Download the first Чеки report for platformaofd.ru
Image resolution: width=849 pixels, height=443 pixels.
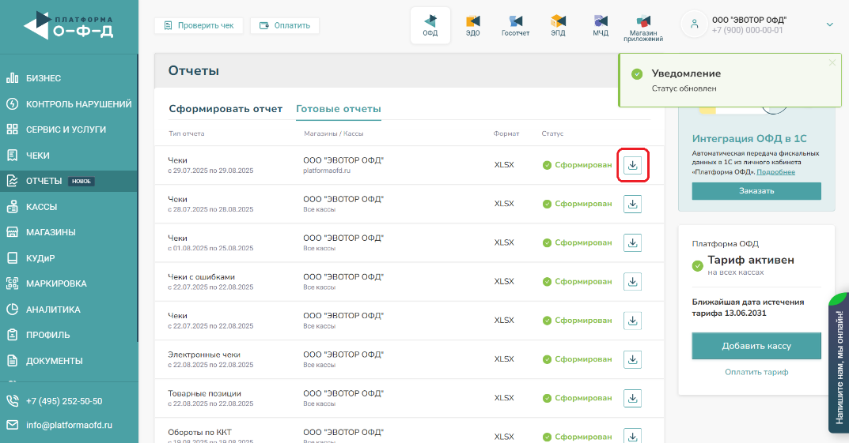pos(632,165)
